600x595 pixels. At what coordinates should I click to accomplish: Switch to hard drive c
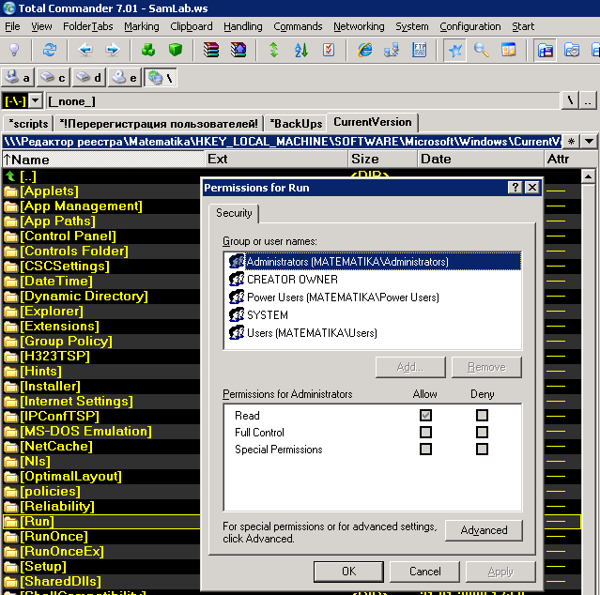pos(54,78)
